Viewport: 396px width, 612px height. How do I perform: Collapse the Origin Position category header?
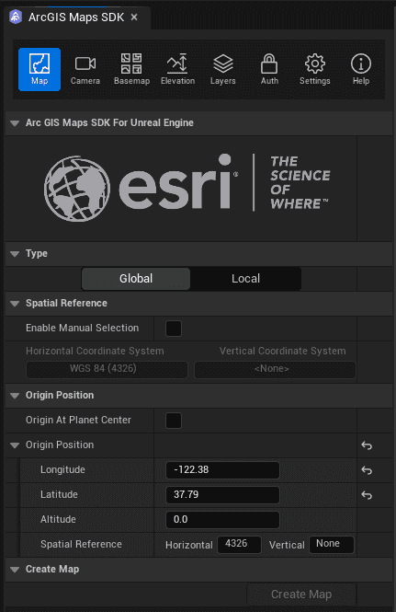[x=15, y=396]
